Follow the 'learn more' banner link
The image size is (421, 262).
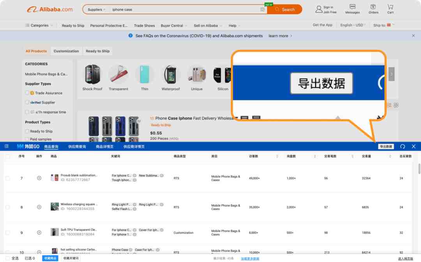click(280, 36)
